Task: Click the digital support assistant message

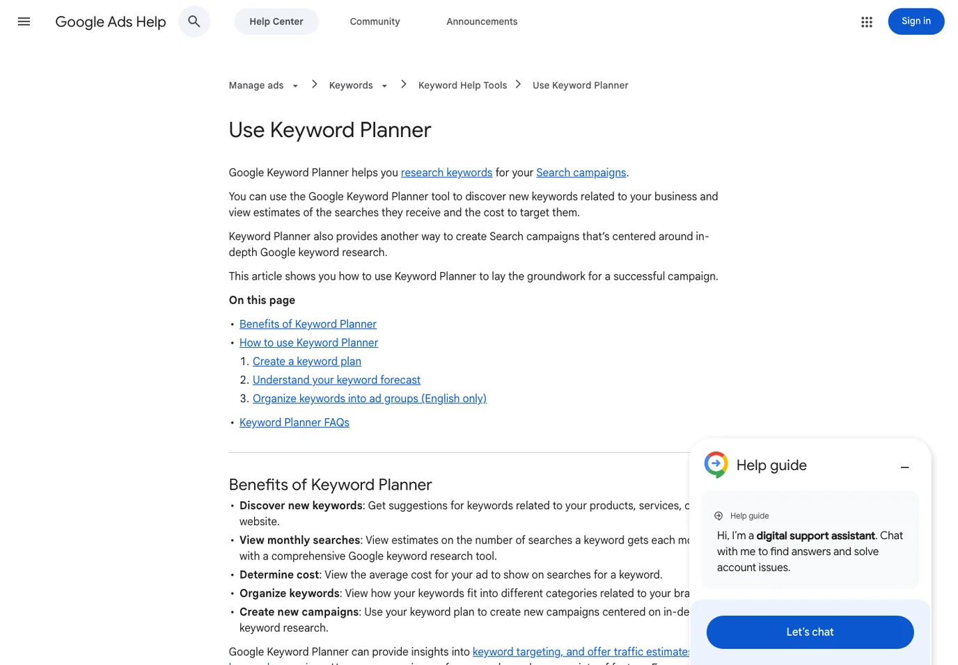Action: point(810,552)
